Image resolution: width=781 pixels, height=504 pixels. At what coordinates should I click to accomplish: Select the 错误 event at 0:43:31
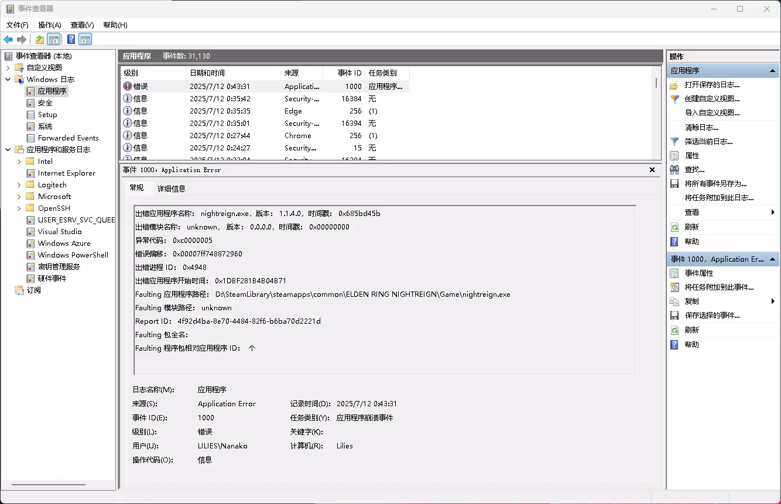click(265, 87)
